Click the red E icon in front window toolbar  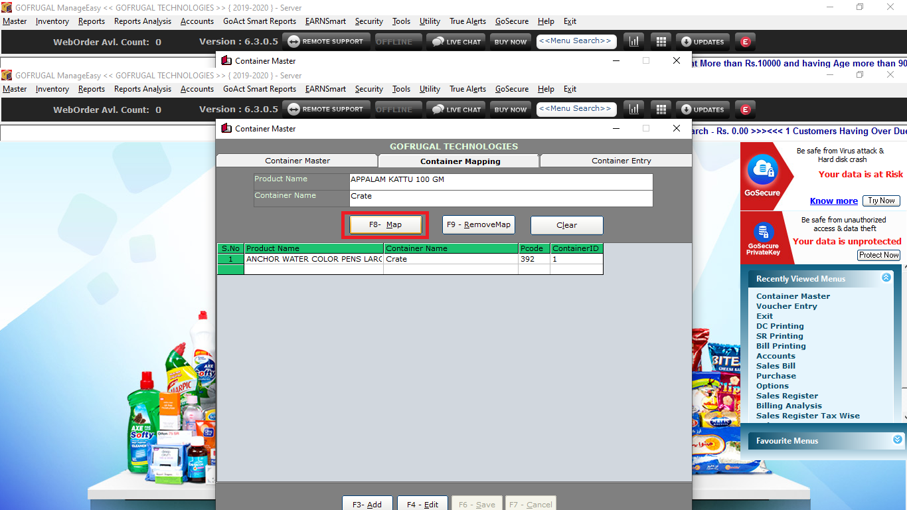pyautogui.click(x=746, y=109)
